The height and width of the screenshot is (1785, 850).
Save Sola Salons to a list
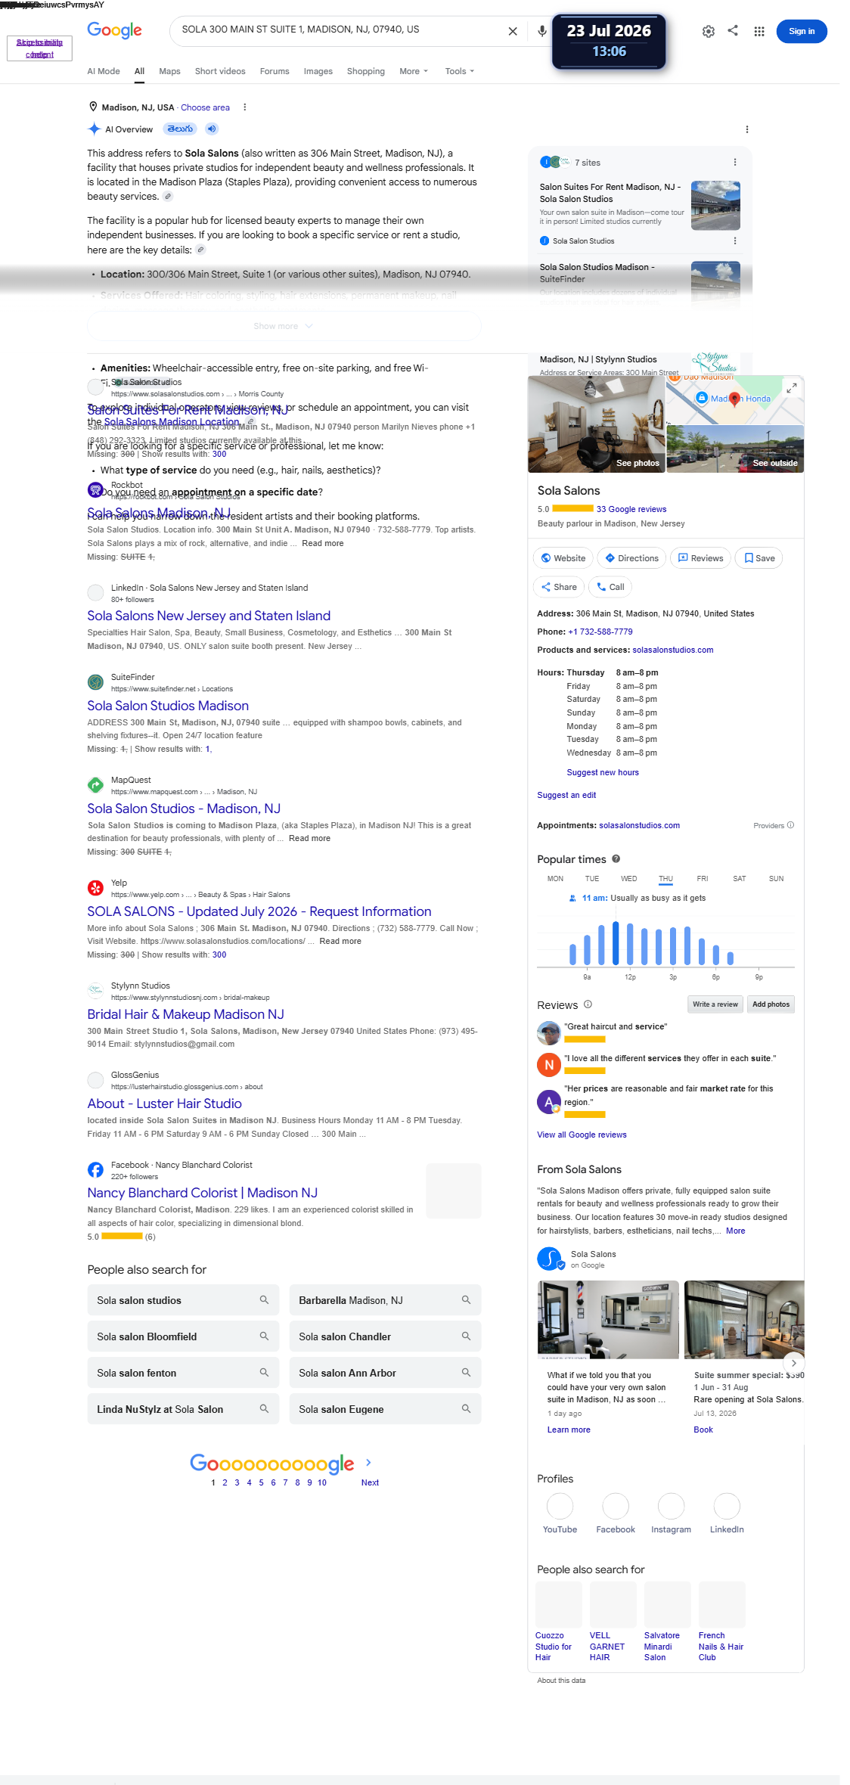pos(758,558)
